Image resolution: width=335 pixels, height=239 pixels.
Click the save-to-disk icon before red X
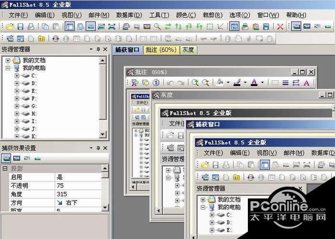click(x=266, y=26)
